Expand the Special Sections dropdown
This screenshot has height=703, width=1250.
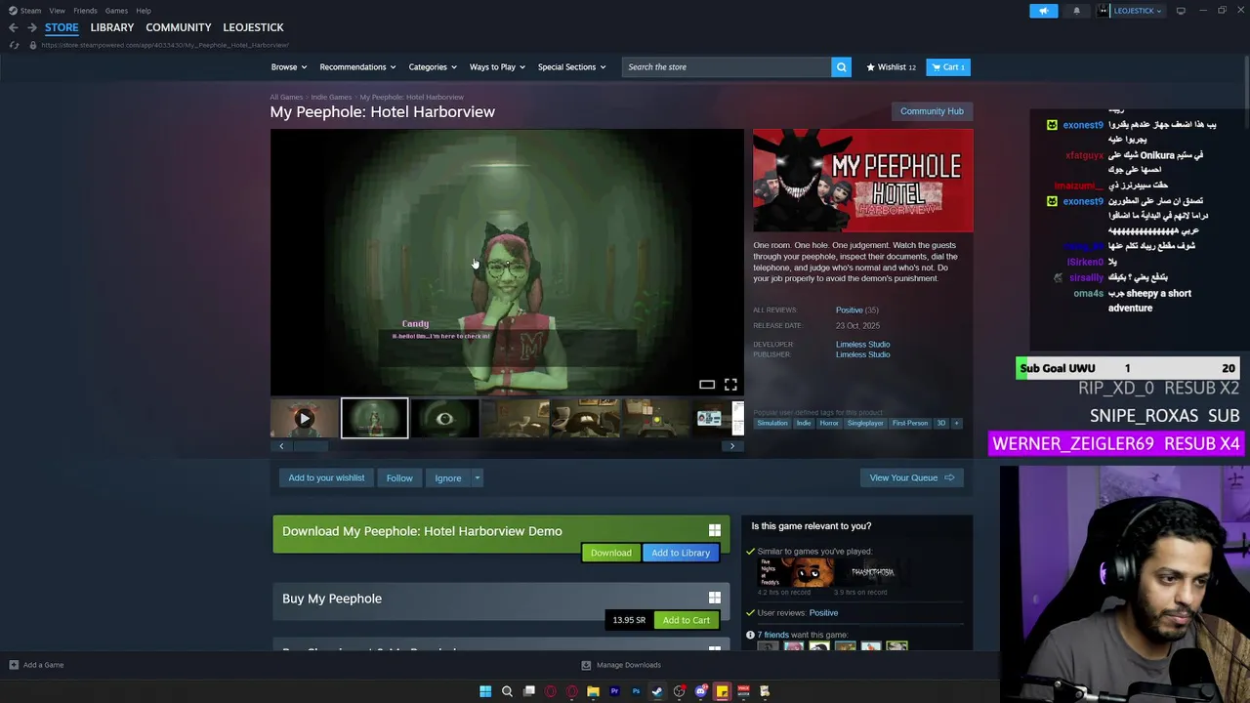pos(571,67)
